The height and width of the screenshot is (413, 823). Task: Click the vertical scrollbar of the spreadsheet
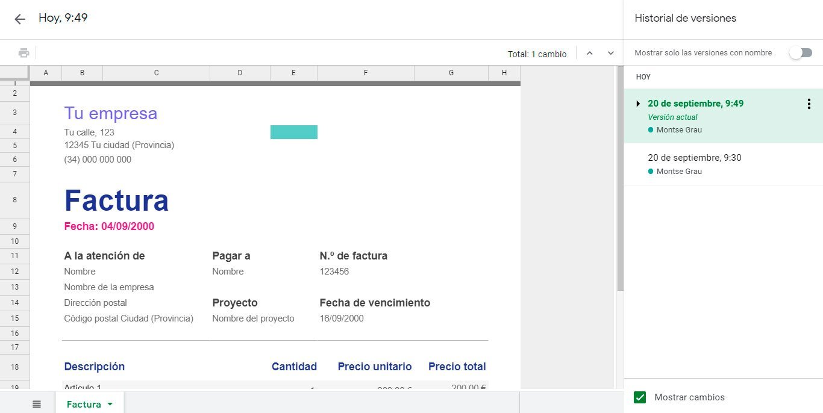620,181
